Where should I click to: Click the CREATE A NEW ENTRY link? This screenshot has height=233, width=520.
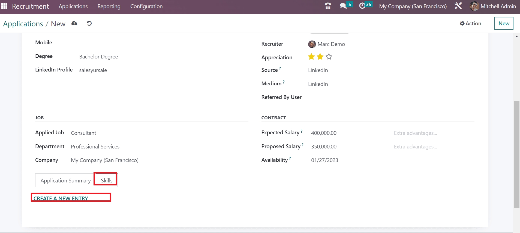(61, 198)
